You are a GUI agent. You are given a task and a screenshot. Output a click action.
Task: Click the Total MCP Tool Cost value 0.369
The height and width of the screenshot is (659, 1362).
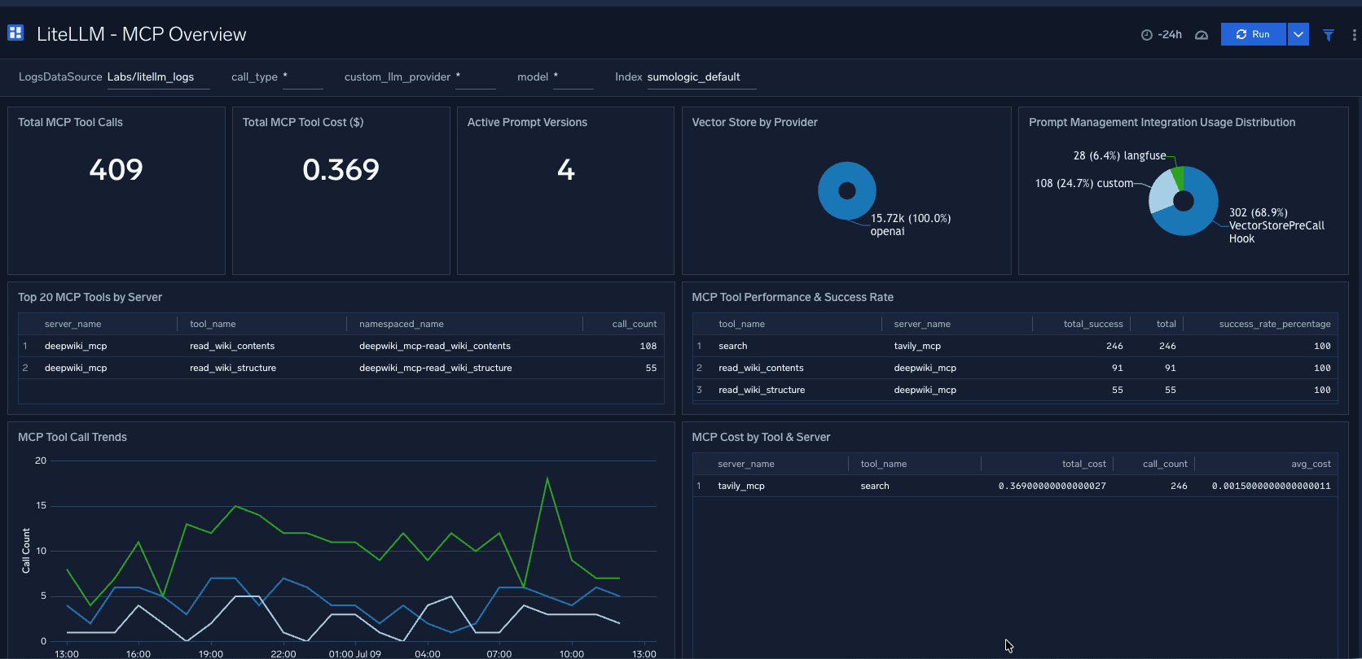coord(340,169)
